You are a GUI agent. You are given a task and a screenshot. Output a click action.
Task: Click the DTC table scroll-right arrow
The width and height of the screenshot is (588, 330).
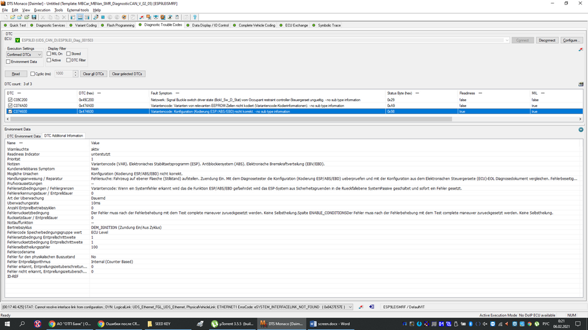[580, 119]
